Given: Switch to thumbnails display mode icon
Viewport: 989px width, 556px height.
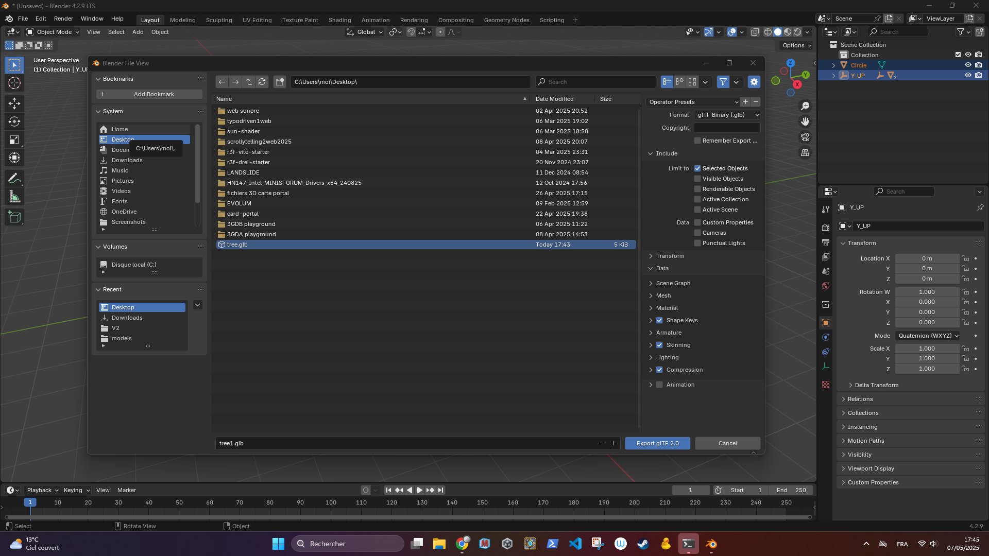Looking at the screenshot, I should tap(692, 82).
